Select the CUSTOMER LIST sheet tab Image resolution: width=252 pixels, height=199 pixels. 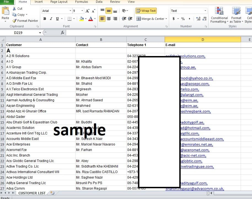pos(32,193)
